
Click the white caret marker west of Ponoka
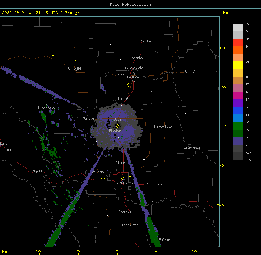pyautogui.click(x=111, y=45)
